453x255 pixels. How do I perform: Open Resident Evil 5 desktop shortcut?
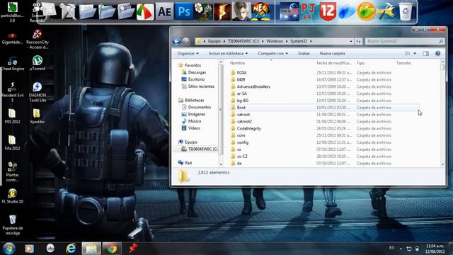(x=13, y=92)
